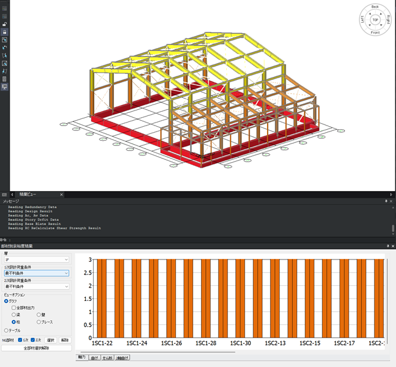Click the message panel vertical scrollbar thumb
The height and width of the screenshot is (367, 396).
coord(393,228)
